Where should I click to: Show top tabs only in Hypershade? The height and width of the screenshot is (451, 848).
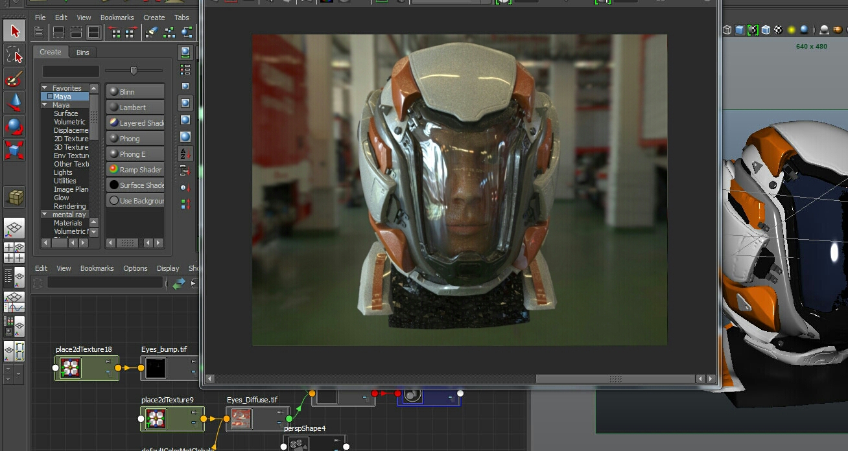point(58,31)
